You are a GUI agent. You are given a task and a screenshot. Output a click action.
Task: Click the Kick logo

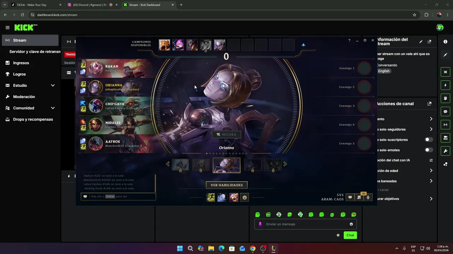(x=26, y=28)
